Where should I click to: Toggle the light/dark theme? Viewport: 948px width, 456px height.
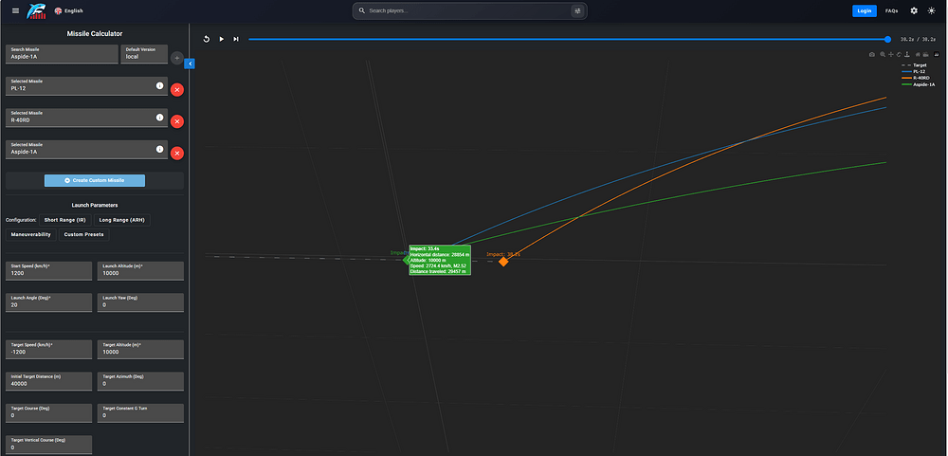click(x=931, y=10)
